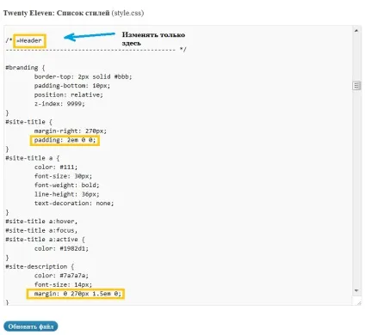Click the '=Header' comment text
This screenshot has width=365, height=335.
pyautogui.click(x=29, y=40)
